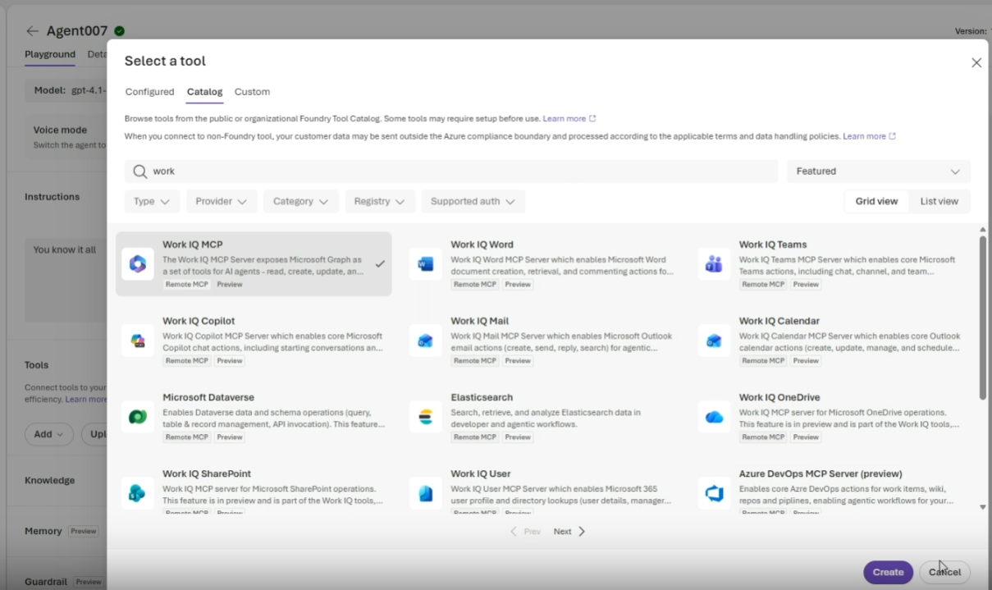Select the Work IQ User title

tap(480, 473)
